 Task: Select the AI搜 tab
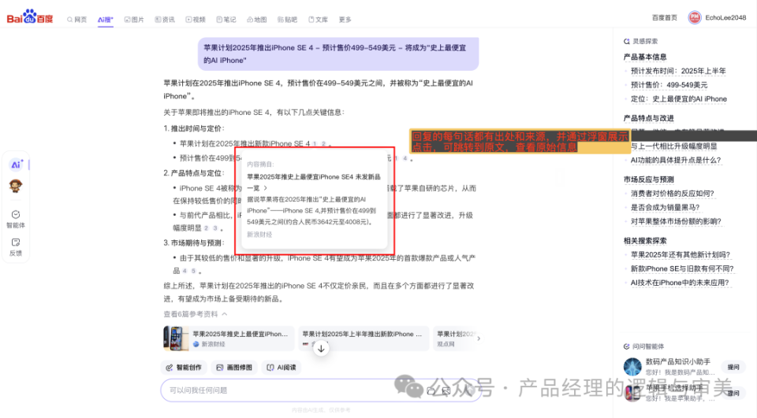[105, 20]
